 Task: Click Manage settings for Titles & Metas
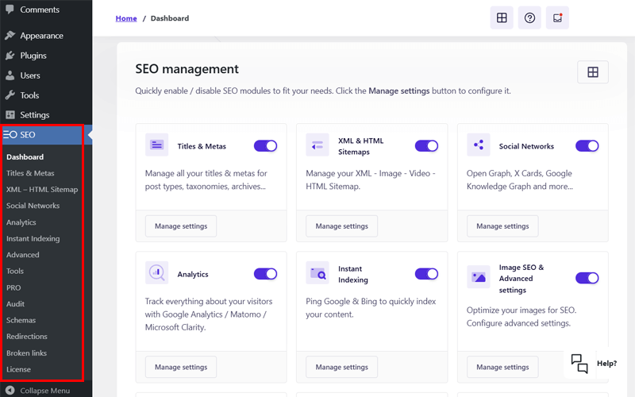[181, 226]
